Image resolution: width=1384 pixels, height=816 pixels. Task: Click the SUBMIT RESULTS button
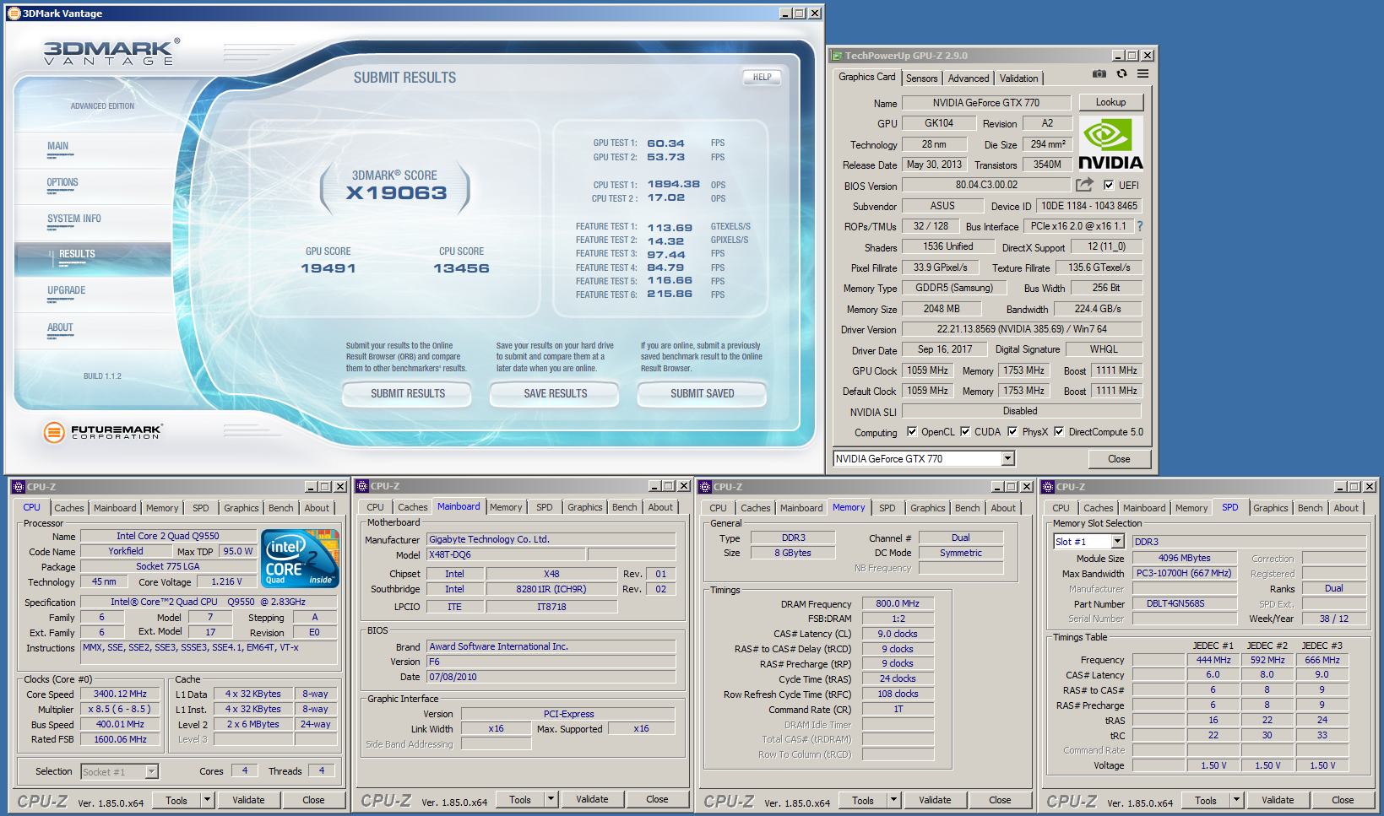tap(408, 393)
